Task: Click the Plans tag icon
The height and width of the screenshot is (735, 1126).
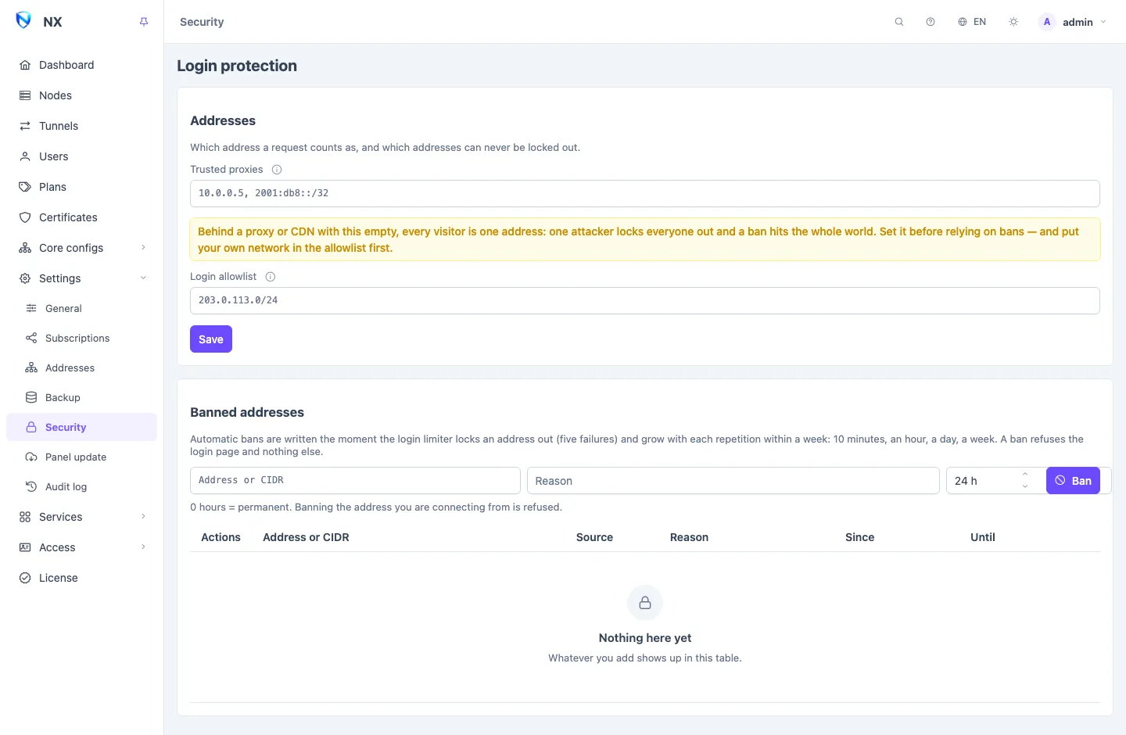Action: point(25,187)
